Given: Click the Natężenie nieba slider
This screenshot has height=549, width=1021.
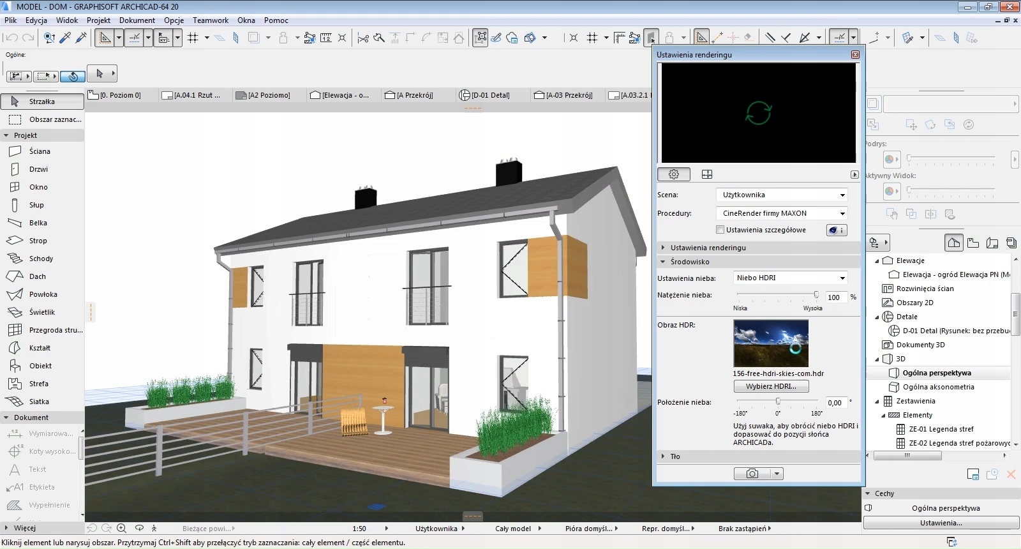Looking at the screenshot, I should point(777,295).
